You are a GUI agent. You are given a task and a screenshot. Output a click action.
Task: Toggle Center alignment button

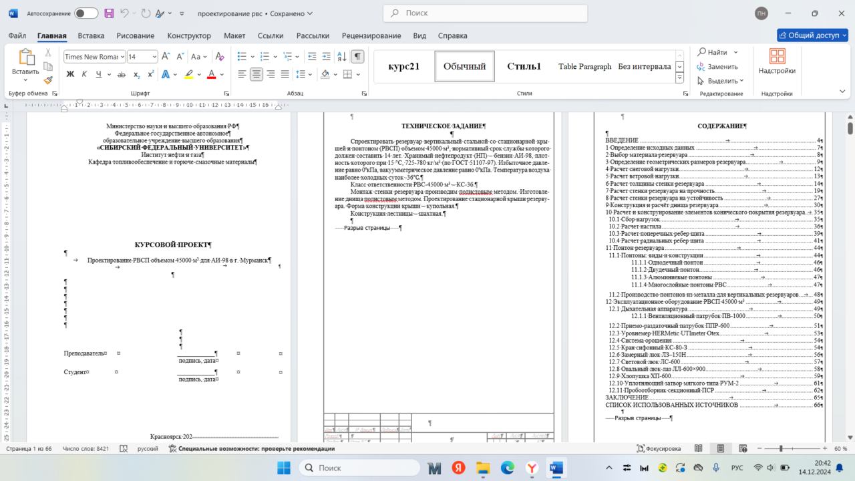[256, 75]
